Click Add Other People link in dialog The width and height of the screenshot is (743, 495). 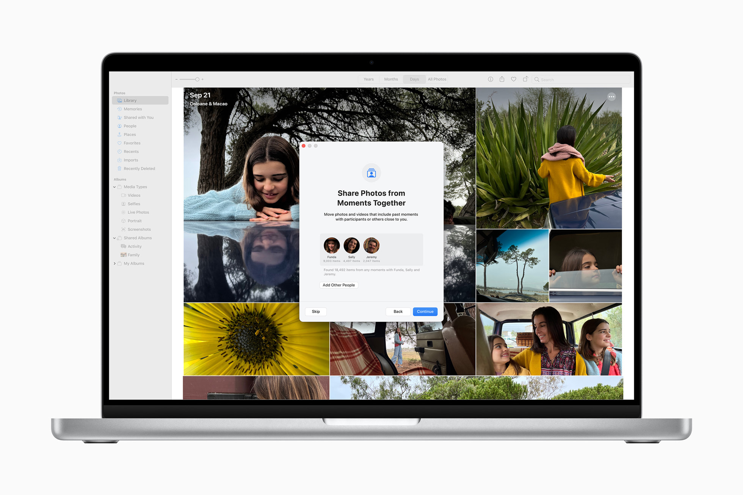coord(338,285)
